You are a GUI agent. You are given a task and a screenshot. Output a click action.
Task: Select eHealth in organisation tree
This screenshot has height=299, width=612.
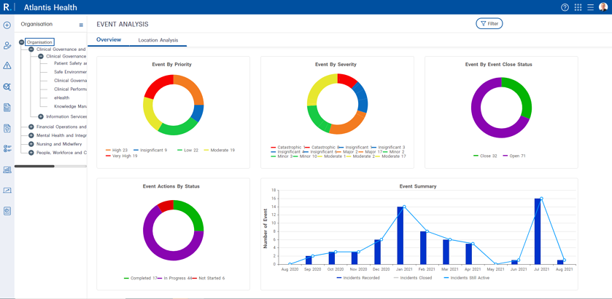point(61,97)
